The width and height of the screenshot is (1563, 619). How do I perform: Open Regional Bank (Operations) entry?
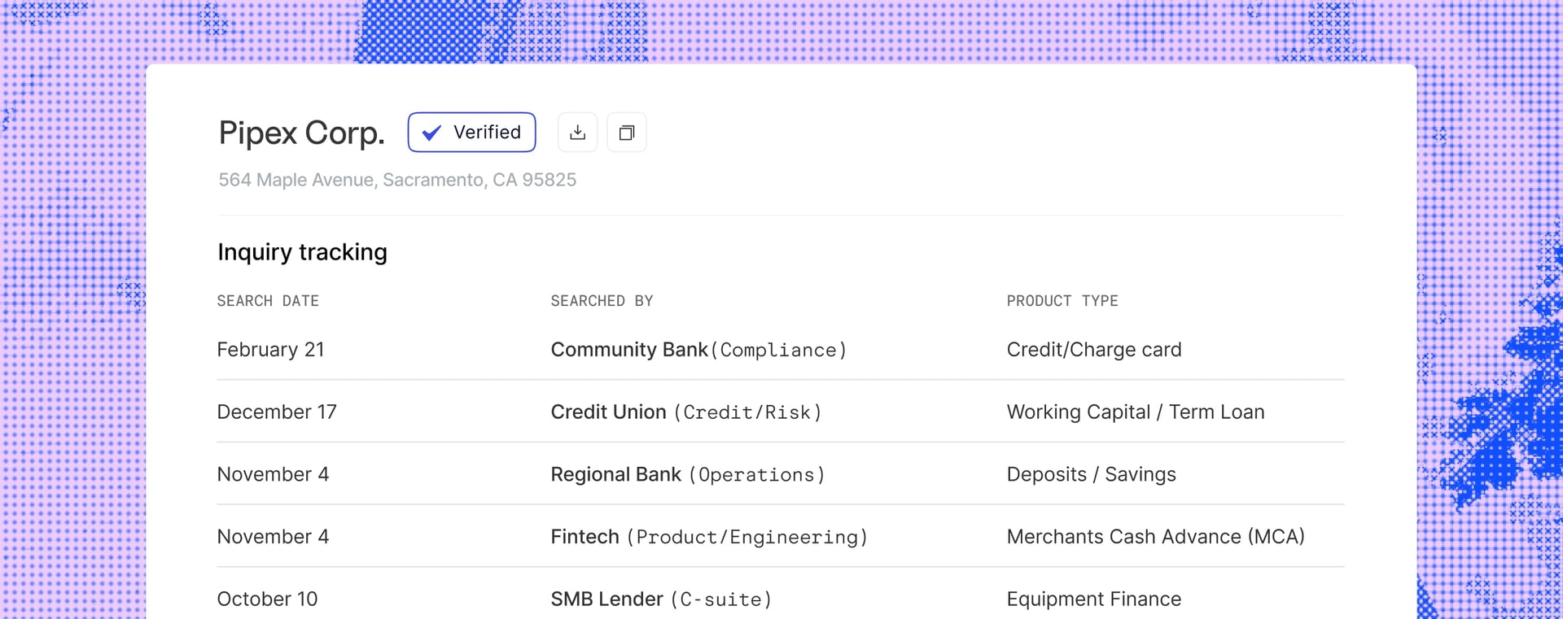pyautogui.click(x=687, y=474)
